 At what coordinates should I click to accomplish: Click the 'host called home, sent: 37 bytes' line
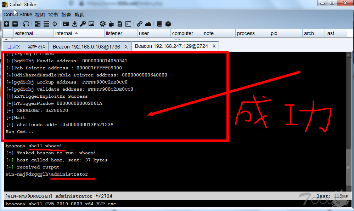57,160
